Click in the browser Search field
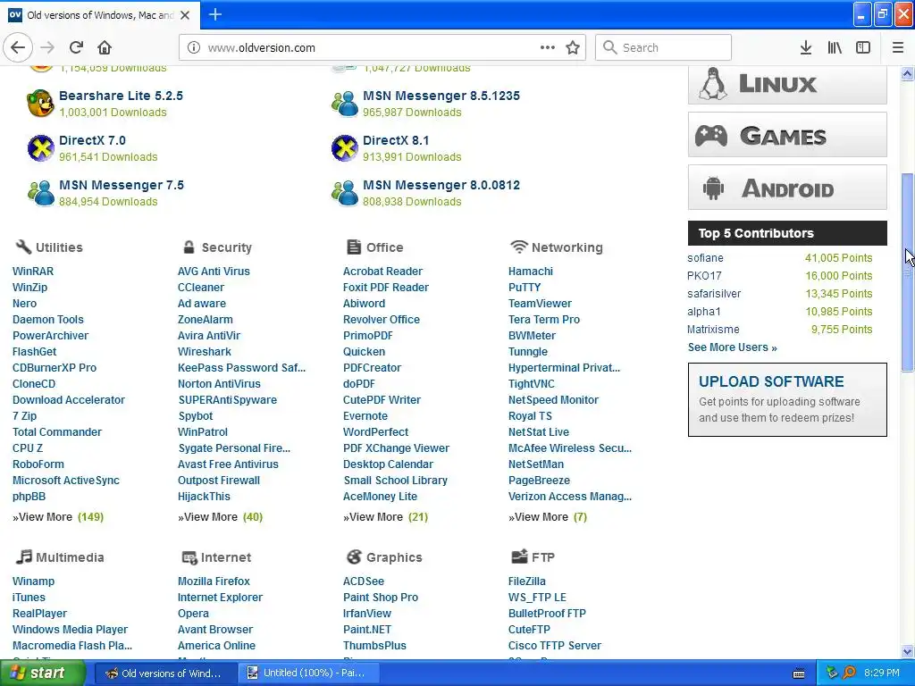Image resolution: width=915 pixels, height=686 pixels. [x=664, y=48]
